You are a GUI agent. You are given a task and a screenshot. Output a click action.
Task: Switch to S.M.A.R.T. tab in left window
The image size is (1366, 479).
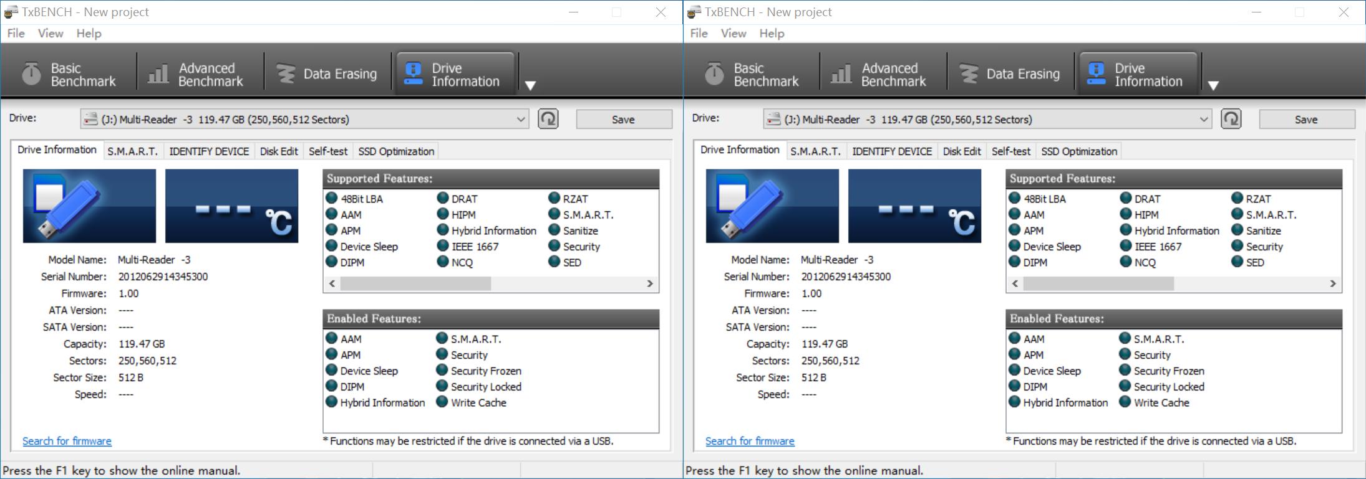(133, 151)
